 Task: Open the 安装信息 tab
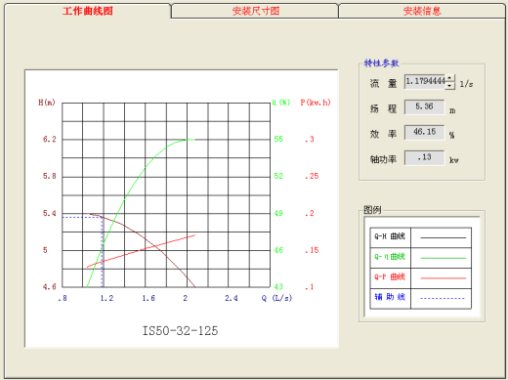[x=422, y=11]
